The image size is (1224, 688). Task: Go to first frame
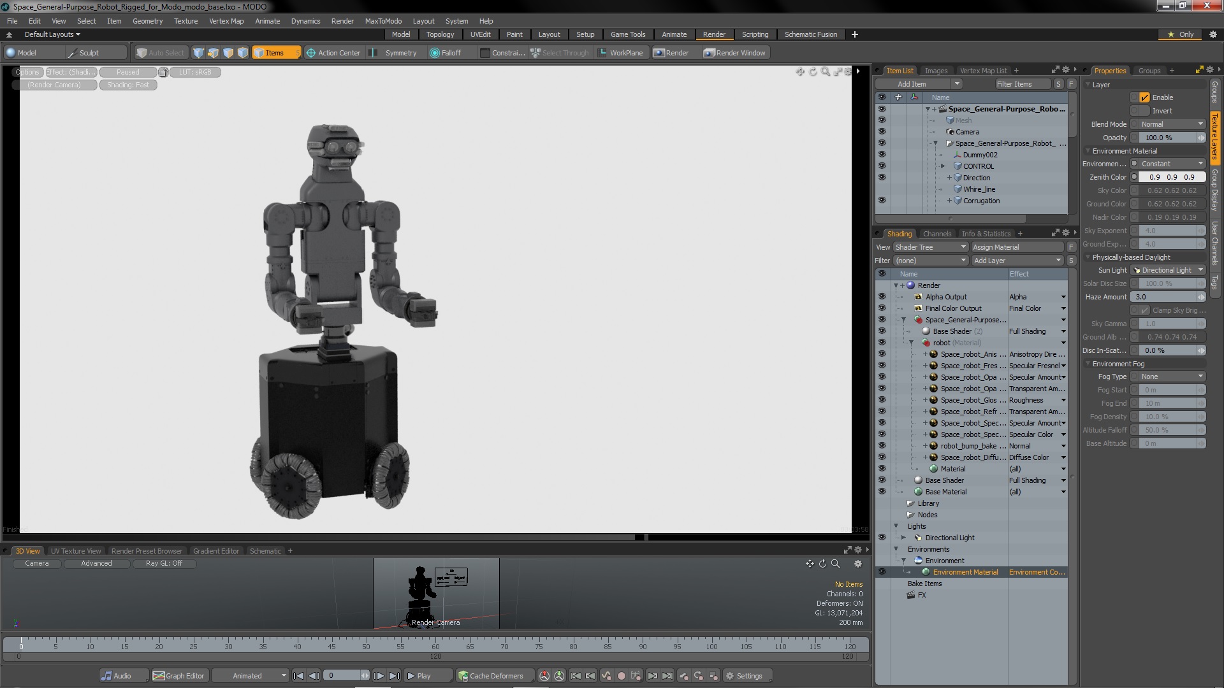click(x=298, y=676)
